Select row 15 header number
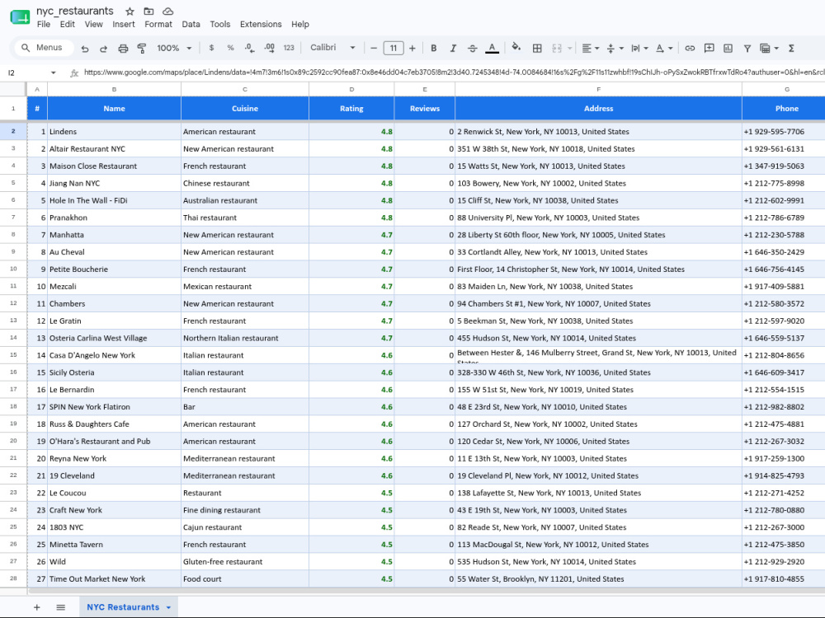Image resolution: width=825 pixels, height=618 pixels. coord(13,354)
